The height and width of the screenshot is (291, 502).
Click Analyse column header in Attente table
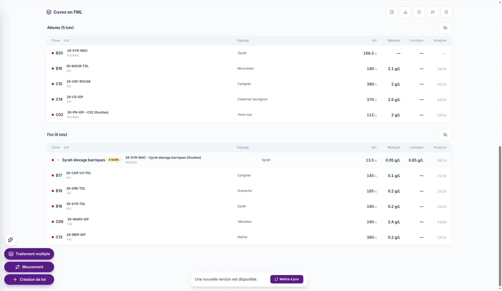pyautogui.click(x=440, y=40)
